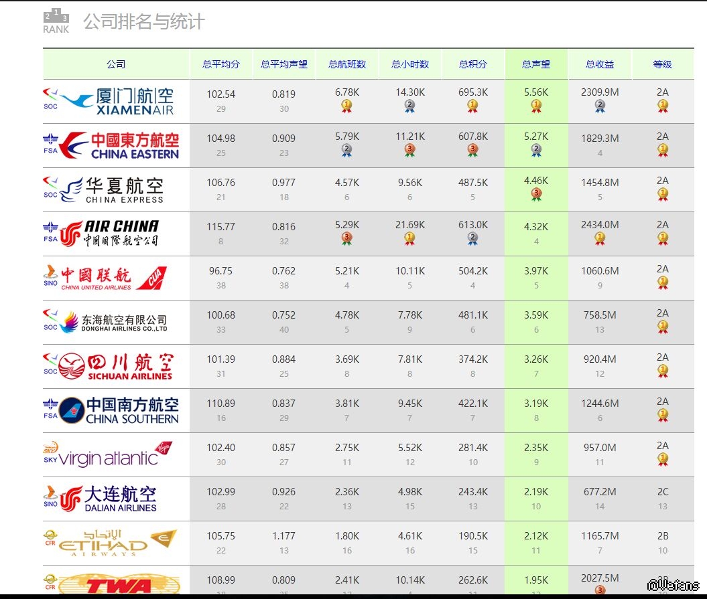
Task: Click gold medal under Xiamen Air 5.56K reputation
Action: 536,106
